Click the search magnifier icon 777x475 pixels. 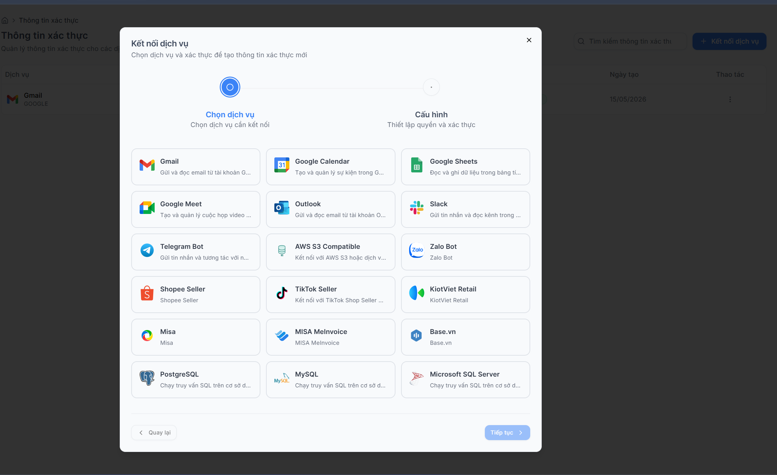tap(581, 41)
